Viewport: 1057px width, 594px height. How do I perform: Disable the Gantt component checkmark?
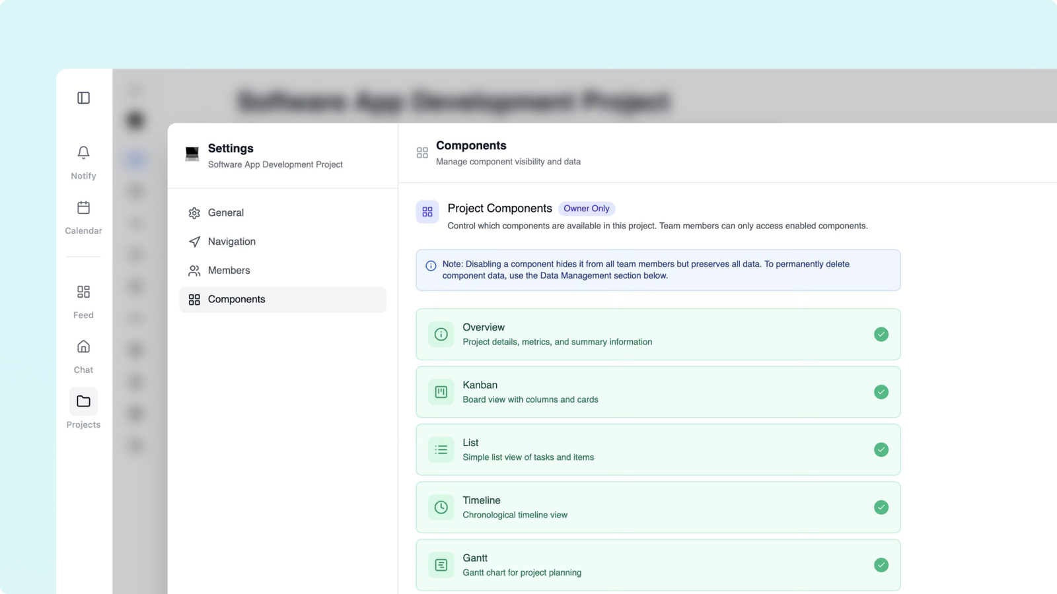coord(881,565)
